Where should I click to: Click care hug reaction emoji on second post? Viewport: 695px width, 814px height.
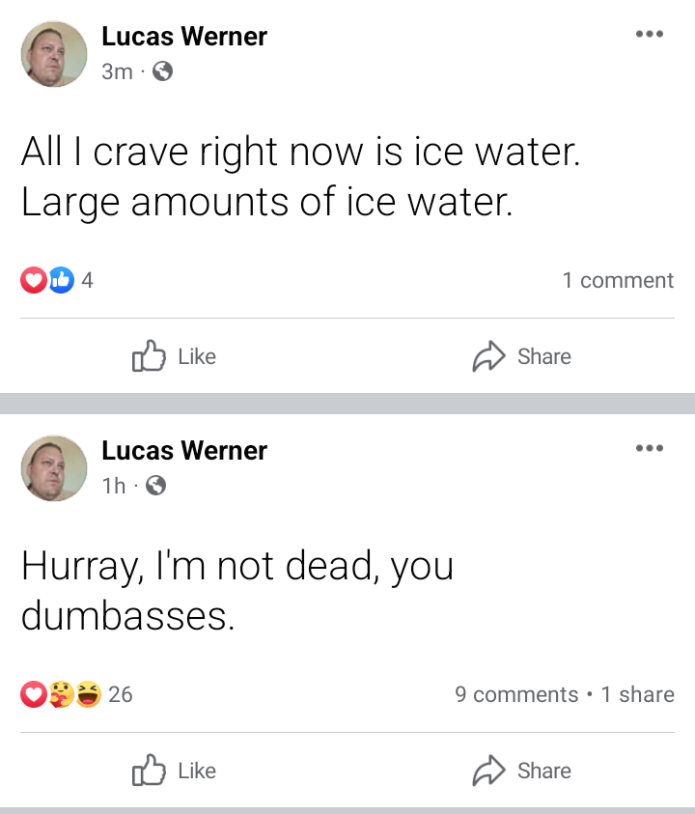(62, 694)
